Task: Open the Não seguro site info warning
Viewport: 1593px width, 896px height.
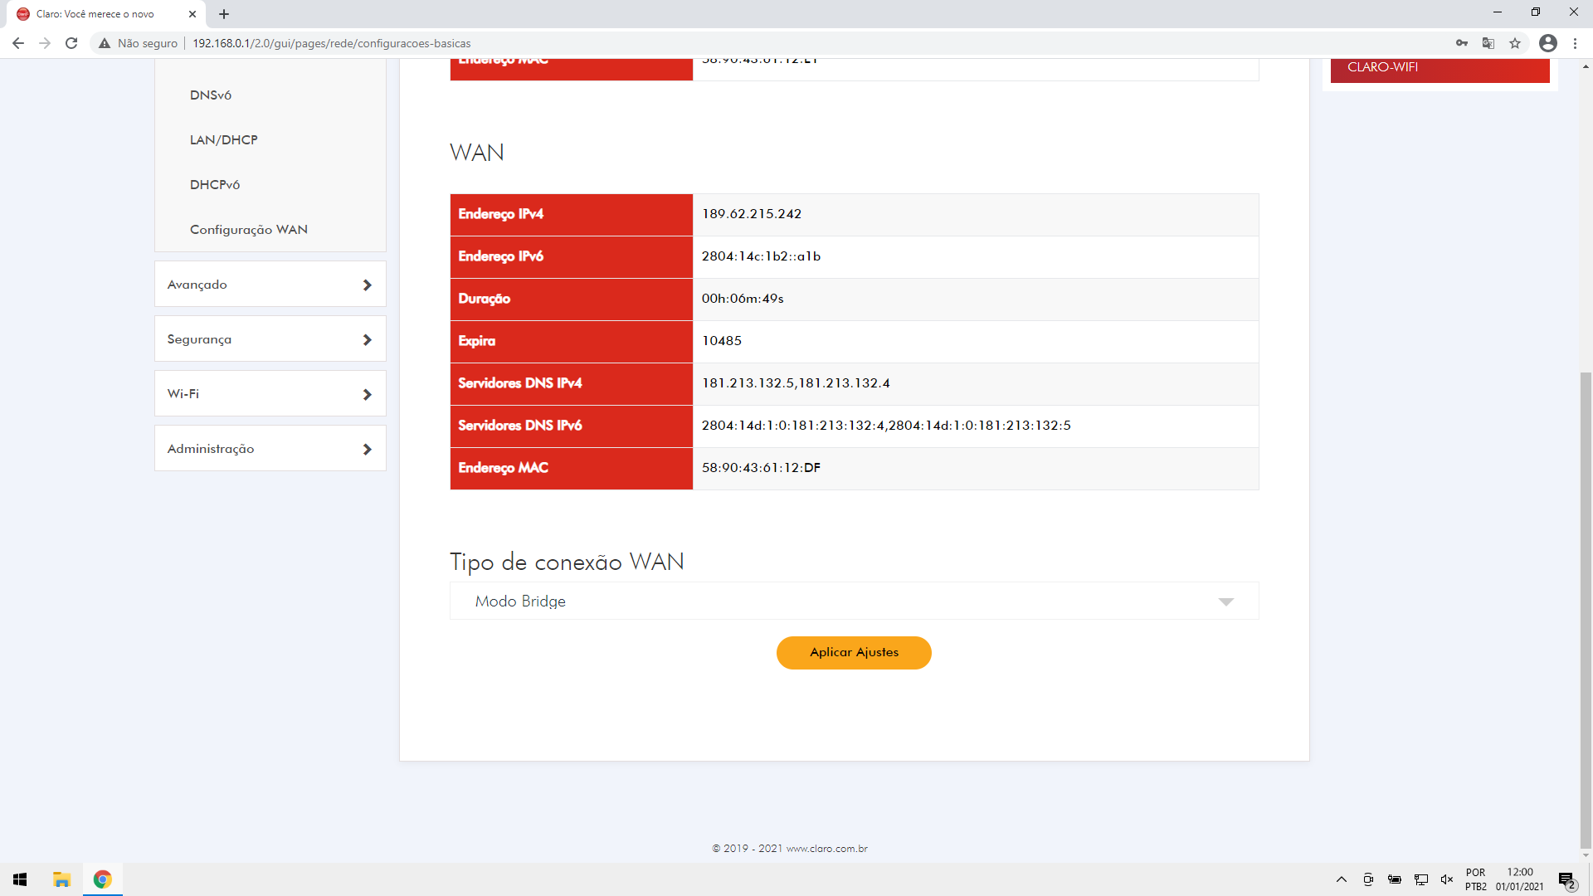Action: (138, 43)
